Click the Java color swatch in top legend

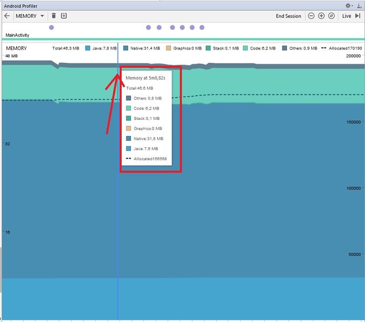[88, 48]
